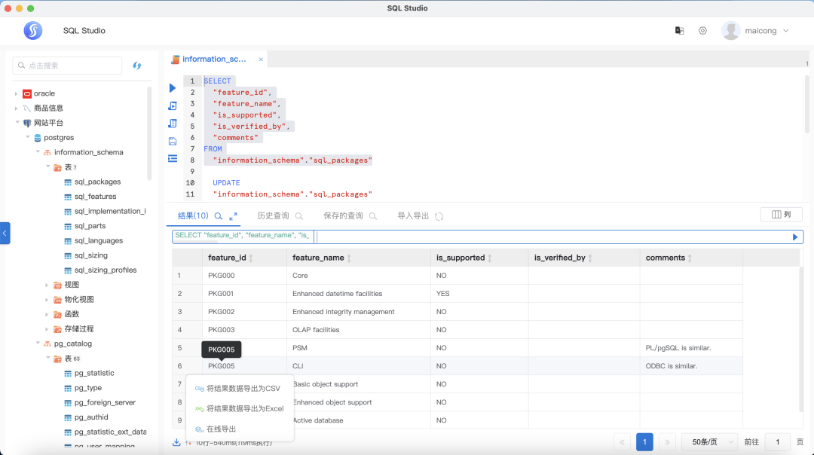Sort by comments column
This screenshot has width=814, height=455.
pyautogui.click(x=690, y=258)
